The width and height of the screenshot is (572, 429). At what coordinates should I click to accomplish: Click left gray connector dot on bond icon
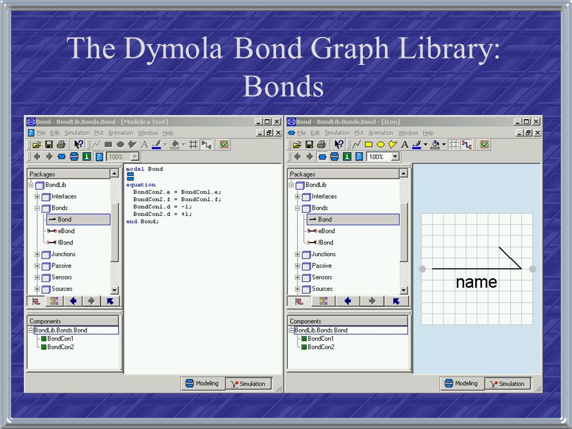click(422, 269)
